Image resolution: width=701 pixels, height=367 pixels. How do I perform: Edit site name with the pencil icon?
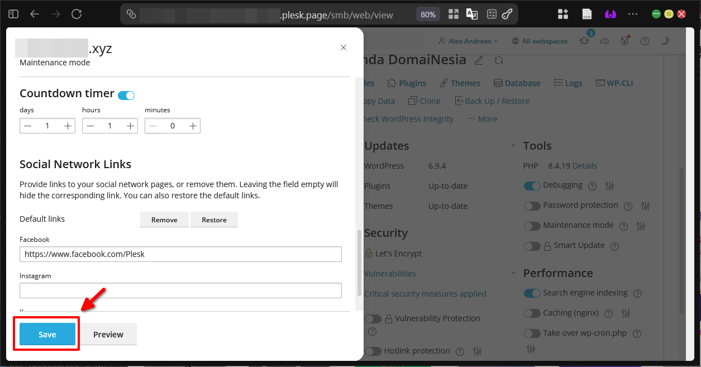click(x=478, y=60)
